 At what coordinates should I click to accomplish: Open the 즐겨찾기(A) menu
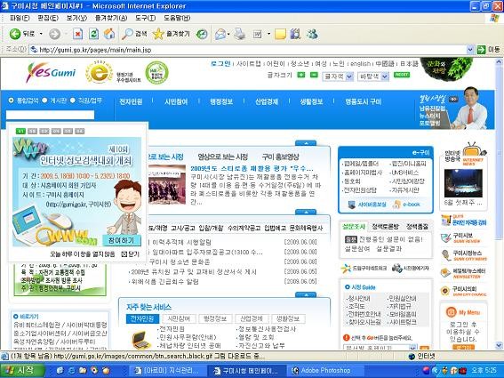pyautogui.click(x=111, y=18)
